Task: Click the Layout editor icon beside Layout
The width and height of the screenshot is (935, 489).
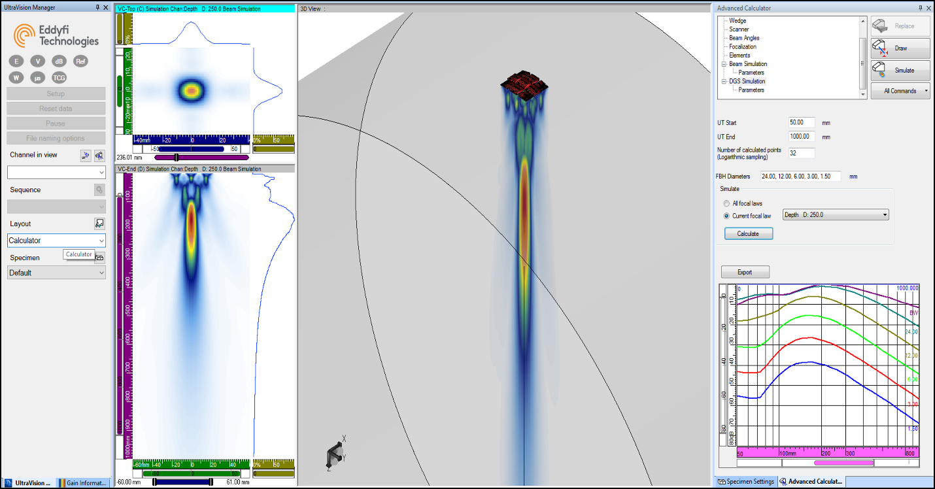Action: pos(100,224)
